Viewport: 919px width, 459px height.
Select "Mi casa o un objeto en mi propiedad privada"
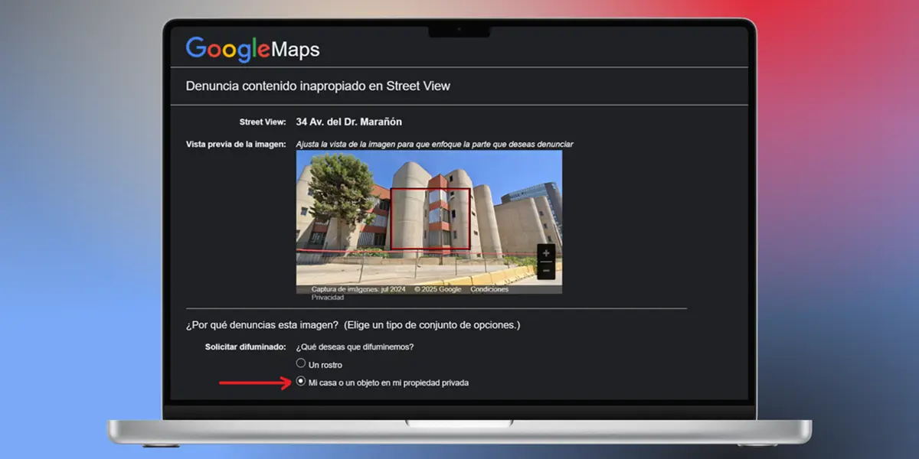[301, 382]
